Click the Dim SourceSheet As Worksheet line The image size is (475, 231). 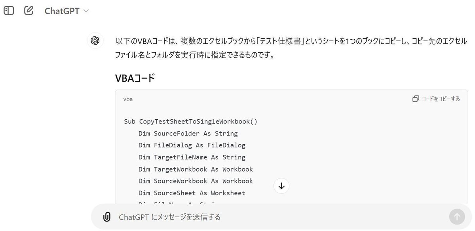click(192, 193)
